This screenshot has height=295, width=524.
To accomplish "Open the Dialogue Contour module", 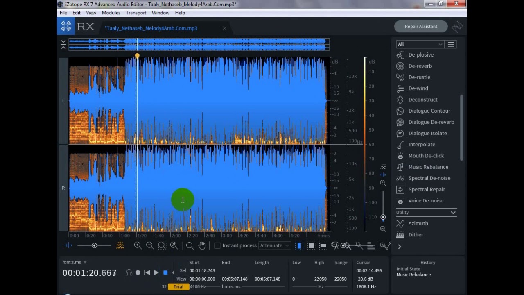I will [x=423, y=111].
